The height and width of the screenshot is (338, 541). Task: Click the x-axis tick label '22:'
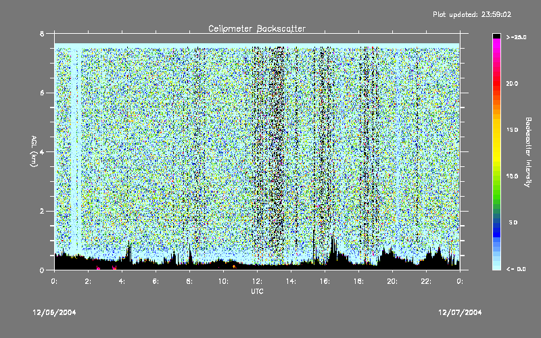coord(426,281)
